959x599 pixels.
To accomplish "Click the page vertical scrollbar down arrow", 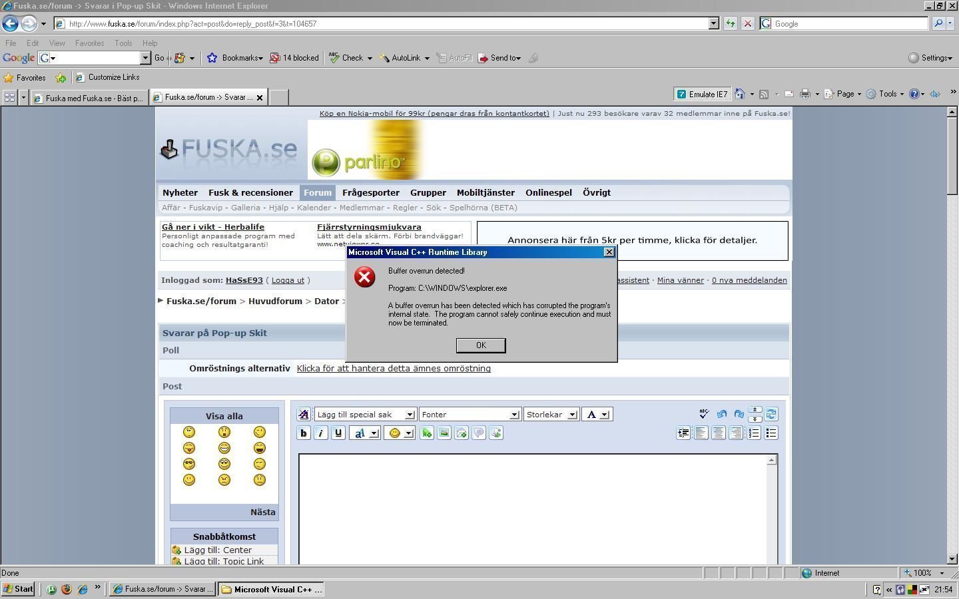I will [x=952, y=559].
